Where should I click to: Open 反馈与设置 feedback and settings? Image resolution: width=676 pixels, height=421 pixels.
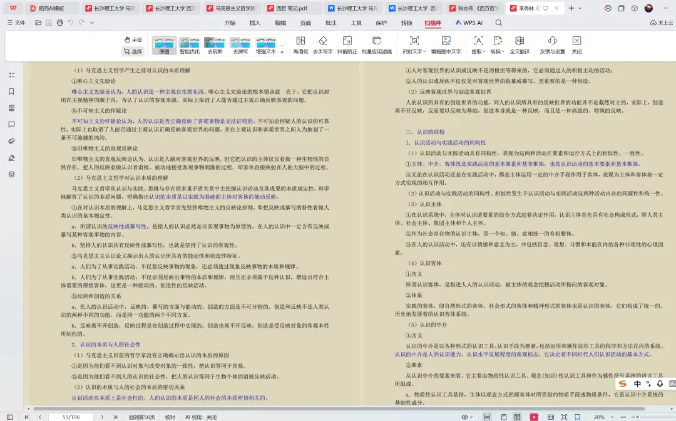tap(552, 45)
